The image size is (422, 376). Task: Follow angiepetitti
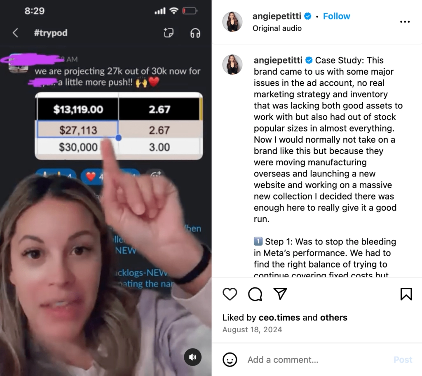click(336, 16)
